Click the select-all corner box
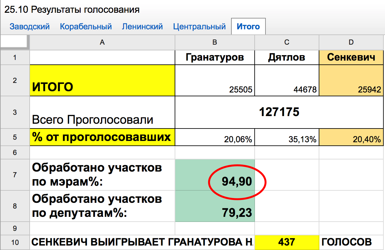 click(x=14, y=42)
